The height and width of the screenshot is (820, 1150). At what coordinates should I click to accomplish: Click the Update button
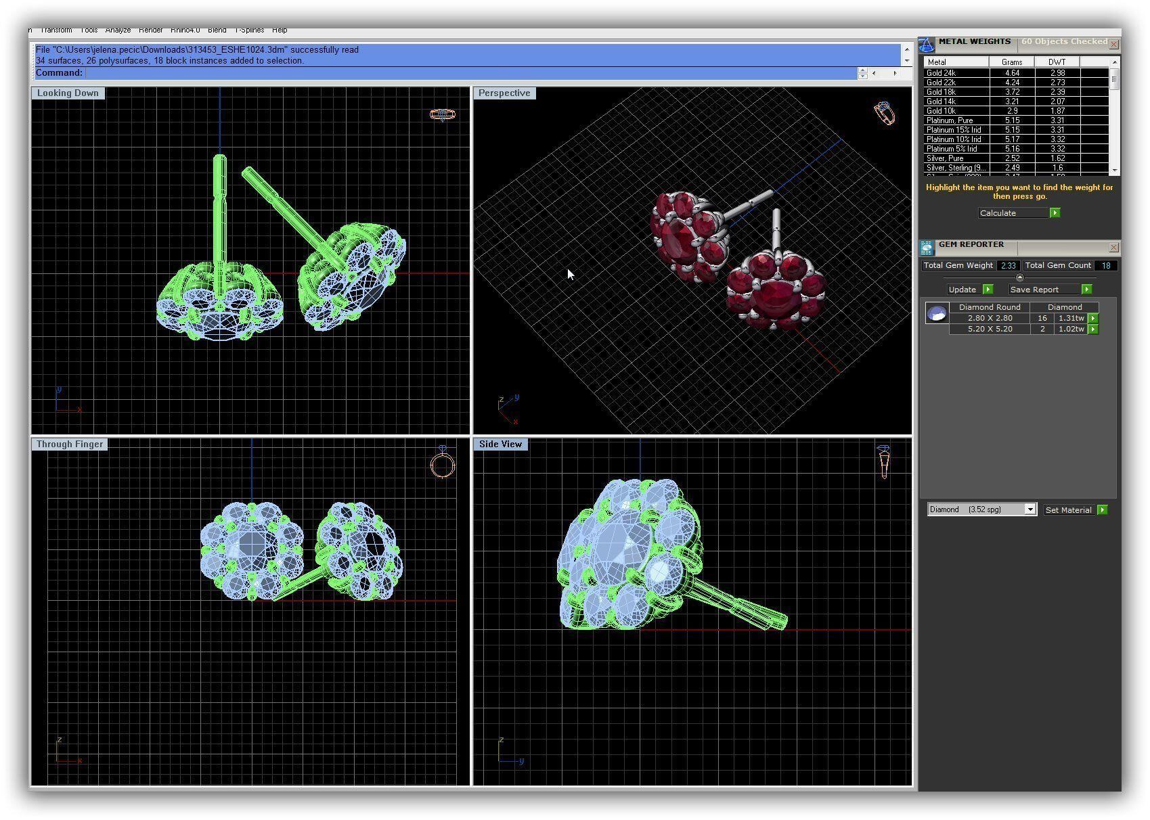click(x=964, y=289)
